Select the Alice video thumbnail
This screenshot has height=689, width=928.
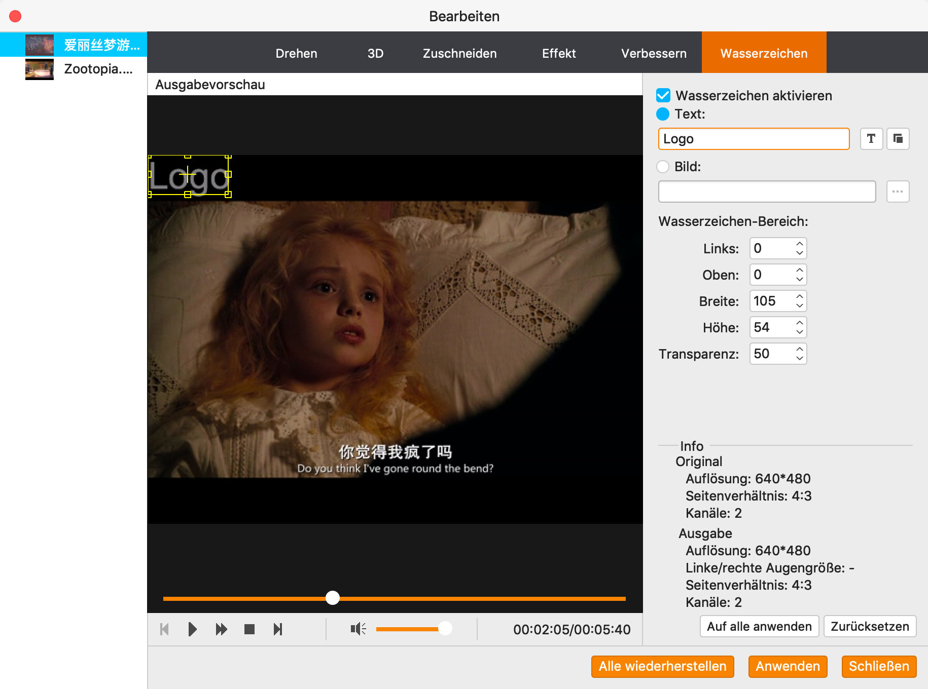coord(40,45)
